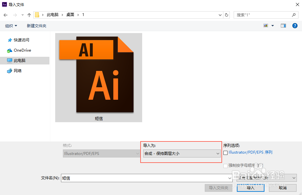The image size is (302, 195).
Task: Click disabled 格式 dropdown Illustrator/PDF/EPS
Action: tap(101, 153)
